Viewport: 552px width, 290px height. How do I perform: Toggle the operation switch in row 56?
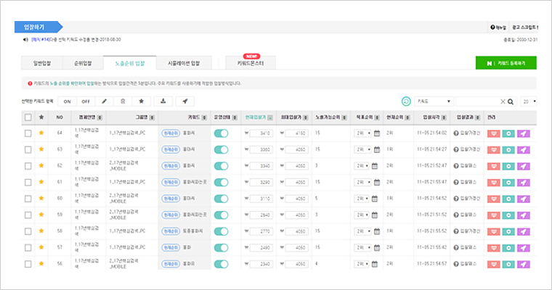pos(221,264)
